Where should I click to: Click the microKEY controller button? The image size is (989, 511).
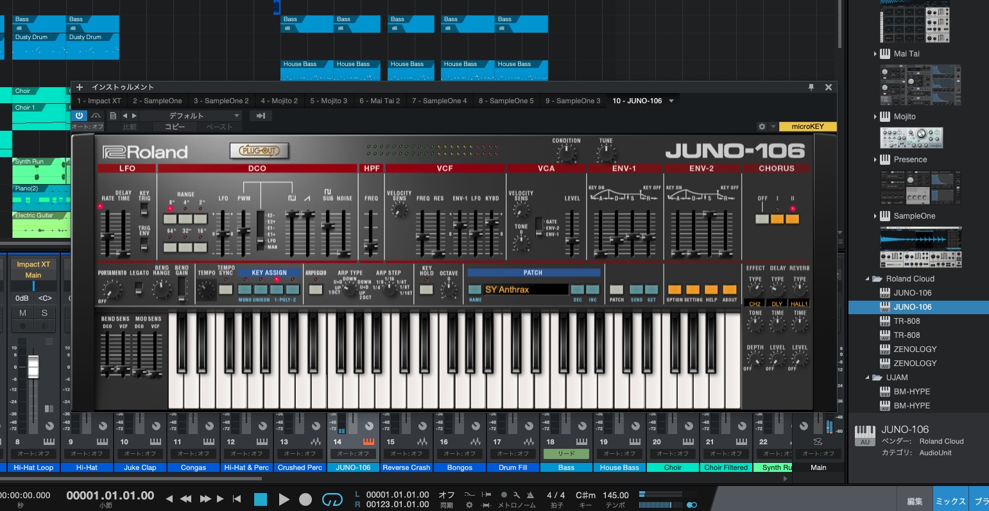tap(807, 127)
